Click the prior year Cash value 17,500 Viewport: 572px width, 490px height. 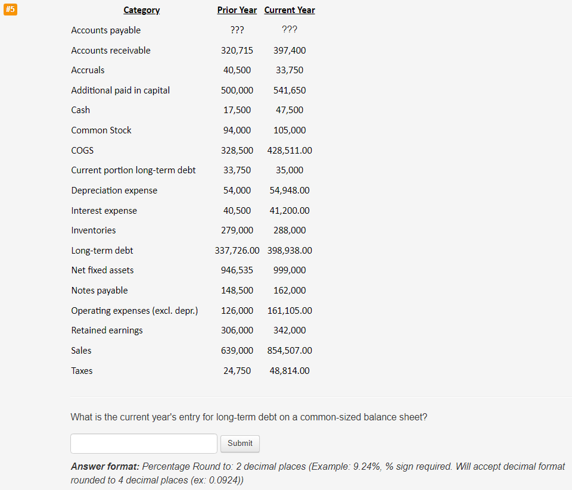(237, 110)
